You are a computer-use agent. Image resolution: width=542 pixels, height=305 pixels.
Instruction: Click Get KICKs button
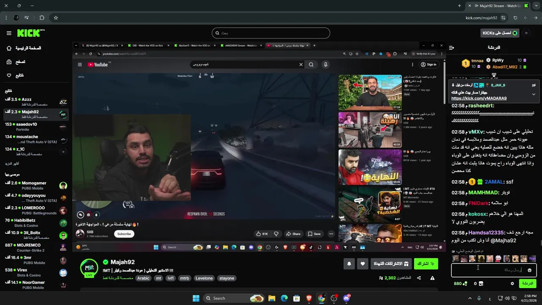click(x=500, y=33)
